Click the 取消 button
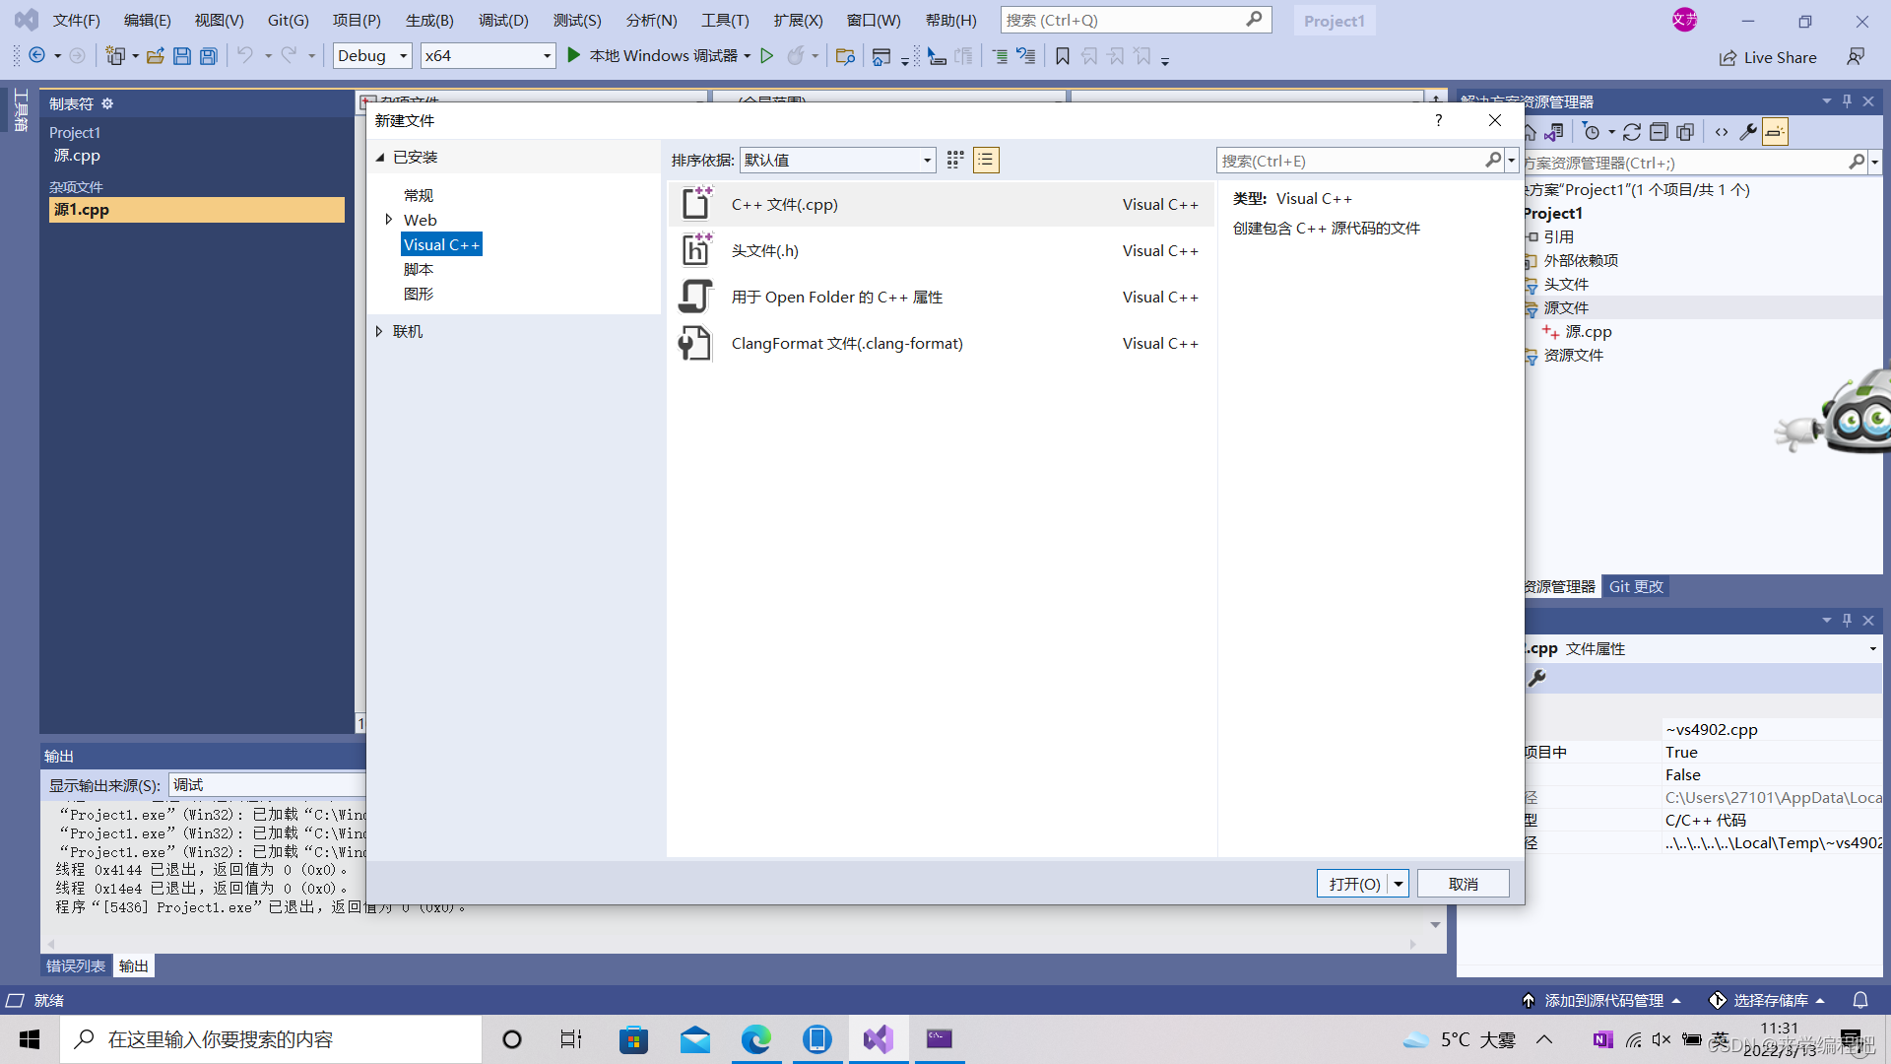The width and height of the screenshot is (1891, 1064). coord(1463,884)
